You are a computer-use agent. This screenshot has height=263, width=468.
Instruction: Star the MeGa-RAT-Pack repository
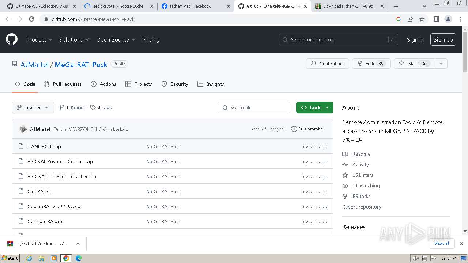pyautogui.click(x=415, y=64)
